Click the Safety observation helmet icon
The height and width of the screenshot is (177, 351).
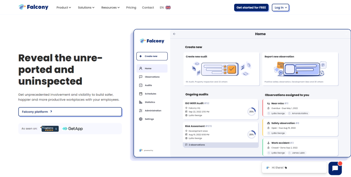(x=268, y=123)
